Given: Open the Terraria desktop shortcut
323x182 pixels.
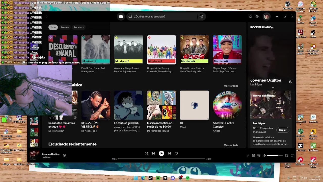Looking at the screenshot, I should pos(300,19).
